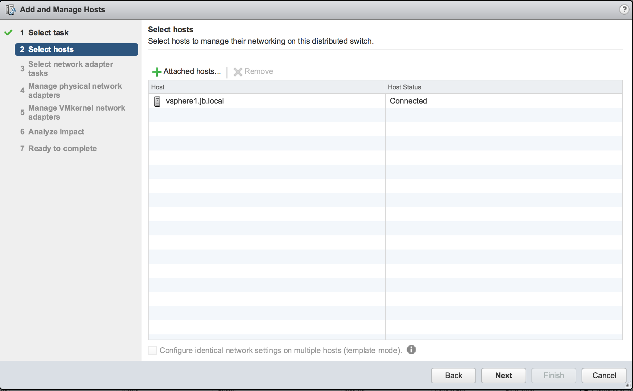Screen dimensions: 633x391
Task: Click the help question mark icon
Action: tap(624, 10)
